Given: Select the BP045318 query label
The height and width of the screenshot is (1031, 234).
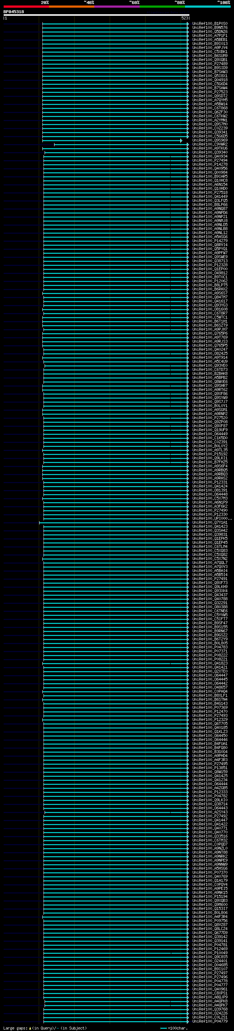Looking at the screenshot, I should pos(14,12).
